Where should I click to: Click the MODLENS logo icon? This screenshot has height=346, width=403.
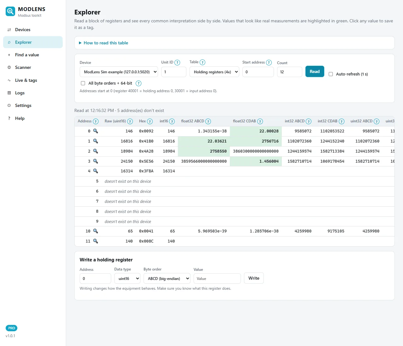pos(10,12)
